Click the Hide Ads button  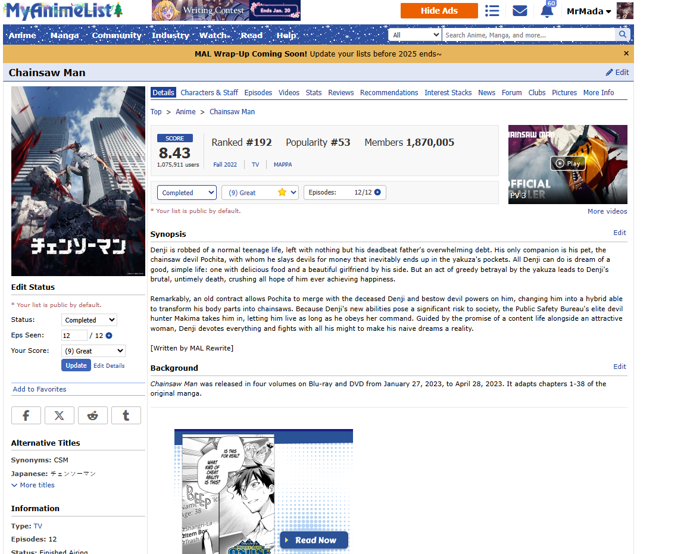click(439, 11)
